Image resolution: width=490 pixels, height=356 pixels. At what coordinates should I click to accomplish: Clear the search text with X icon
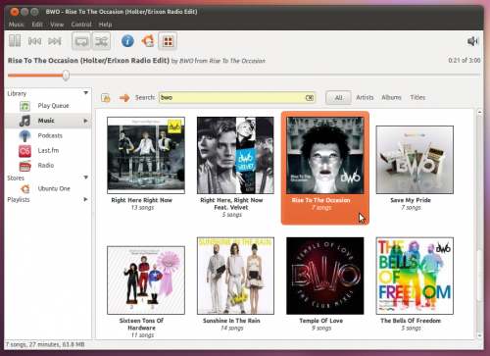[x=309, y=97]
